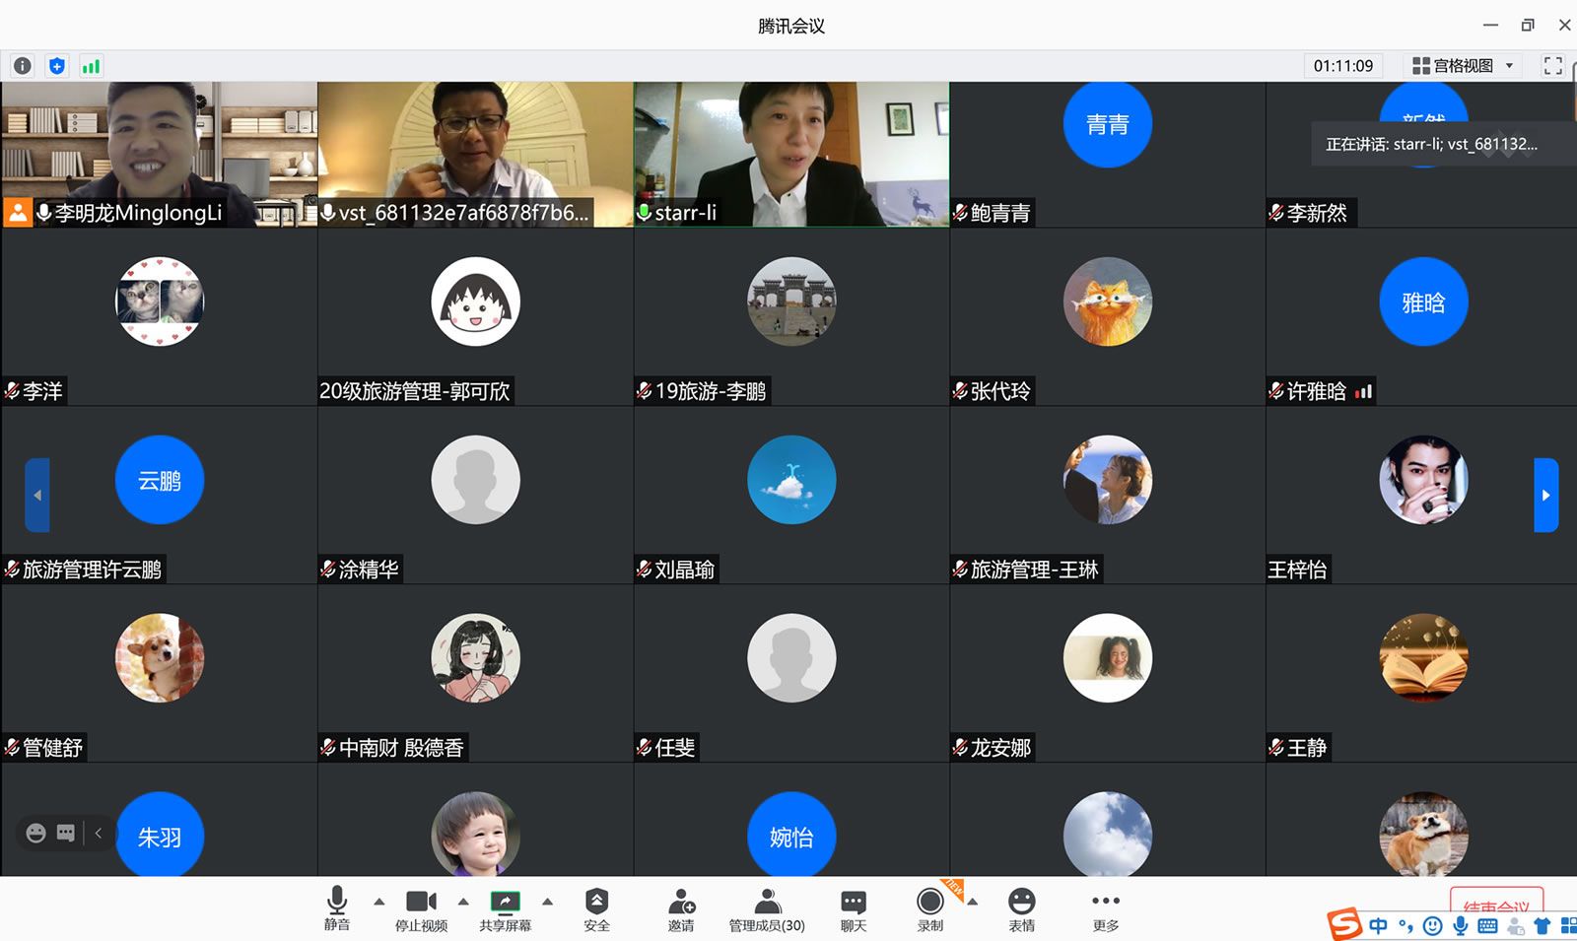This screenshot has height=941, width=1577.
Task: Invite participants with 邀请
Action: click(681, 908)
